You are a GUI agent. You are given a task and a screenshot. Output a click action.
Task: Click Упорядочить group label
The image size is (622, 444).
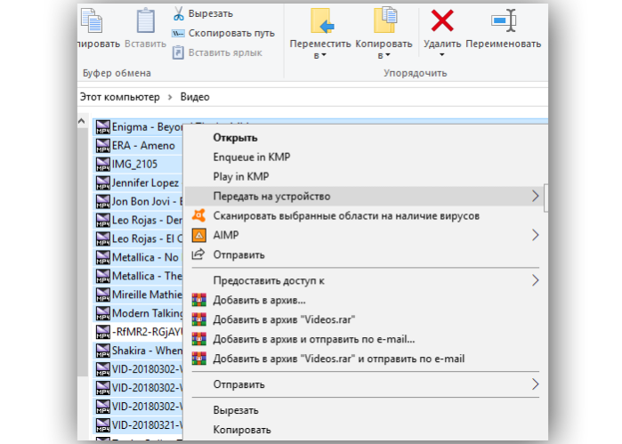pos(415,73)
